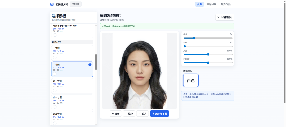The image size is (286, 127).
Task: Click the 普通尺寸 section header
Action: [x=72, y=42]
